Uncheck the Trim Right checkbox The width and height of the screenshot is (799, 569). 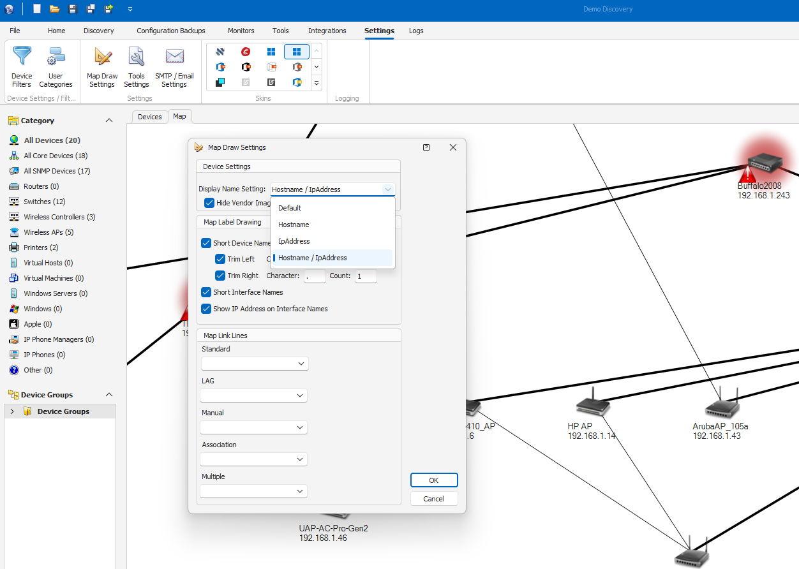(x=220, y=276)
